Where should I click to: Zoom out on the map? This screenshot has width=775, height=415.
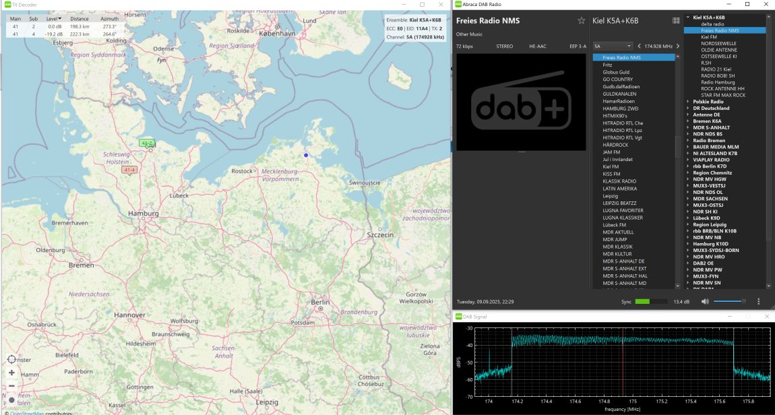pyautogui.click(x=11, y=386)
